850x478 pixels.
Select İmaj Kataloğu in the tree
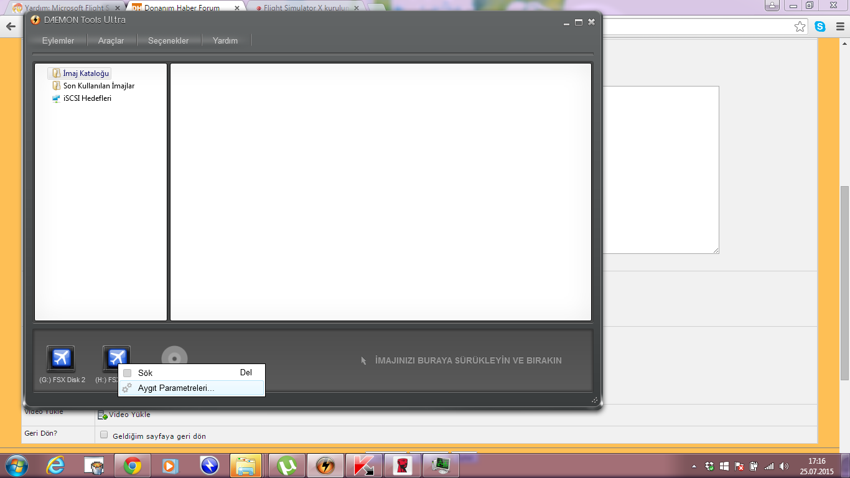86,73
